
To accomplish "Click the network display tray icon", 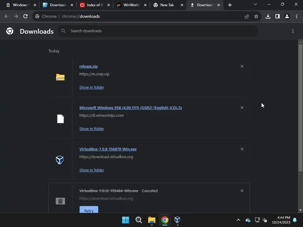I will pyautogui.click(x=257, y=220).
